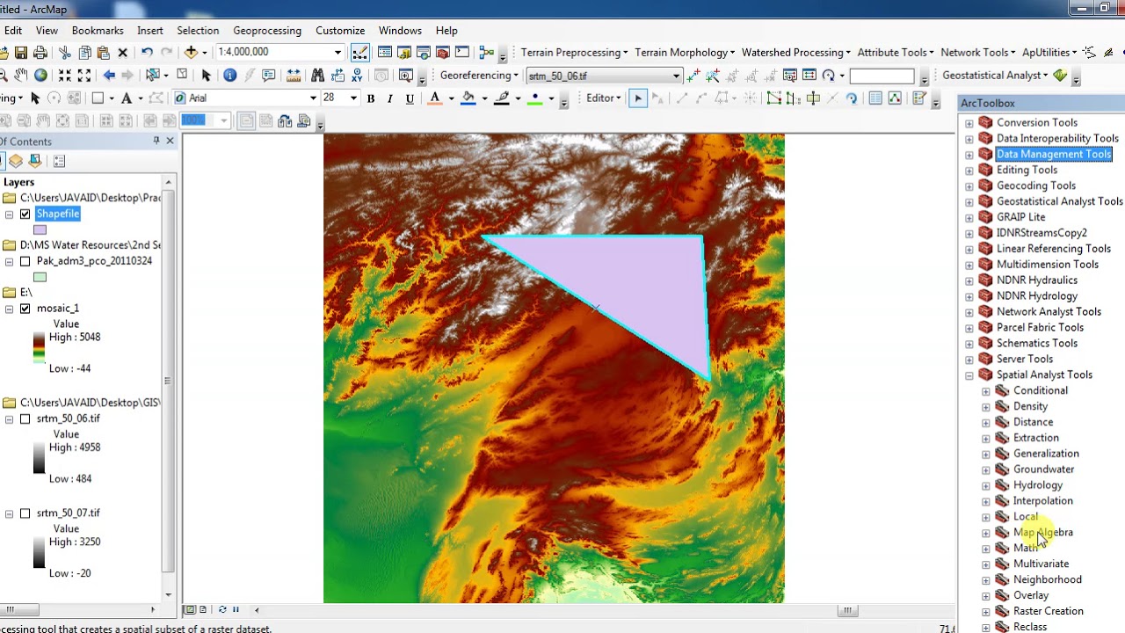Zoom to Full Extent globe icon
The height and width of the screenshot is (633, 1125).
pos(40,75)
